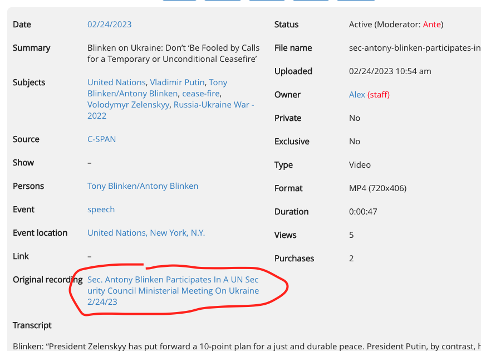
Task: Click the uploaded timestamp 02/24/2023 10:54 am
Action: (390, 71)
